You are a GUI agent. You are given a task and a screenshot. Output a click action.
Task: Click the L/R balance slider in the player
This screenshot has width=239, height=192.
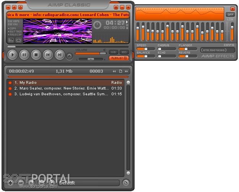pos(91,59)
